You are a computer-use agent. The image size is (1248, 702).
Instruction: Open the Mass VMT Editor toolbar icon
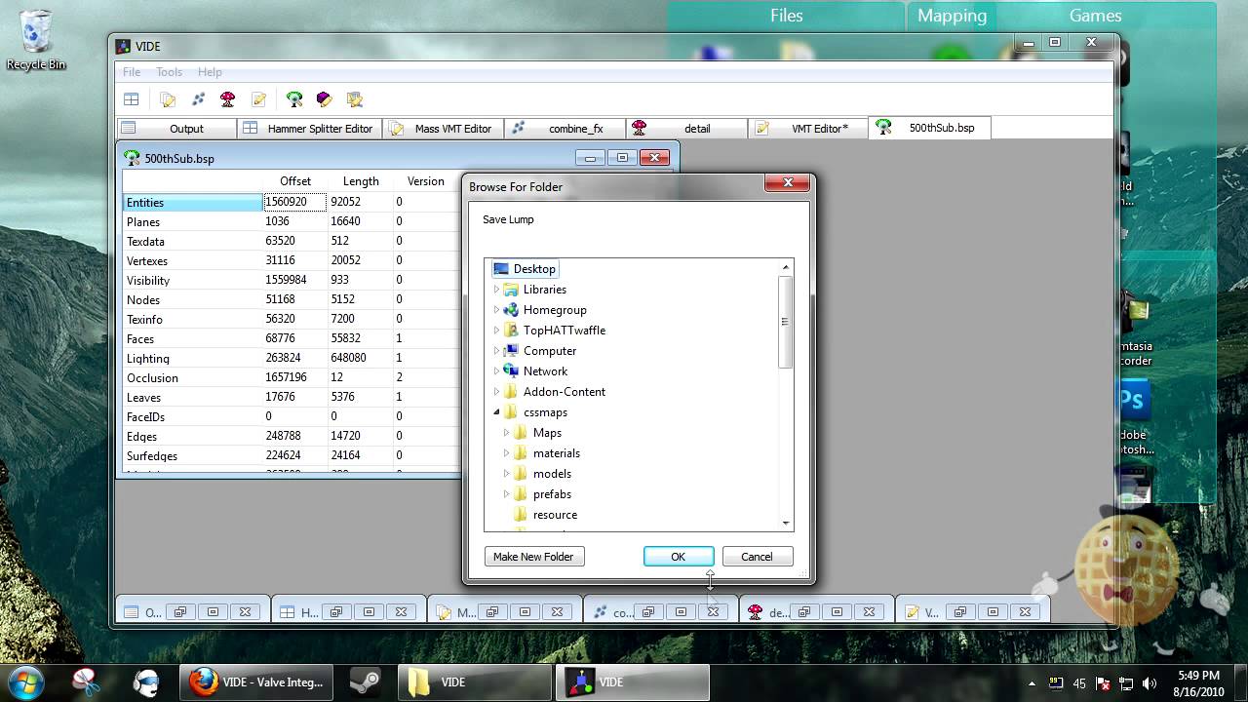click(168, 99)
